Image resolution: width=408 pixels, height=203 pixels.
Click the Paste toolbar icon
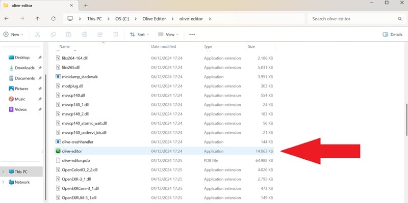69,35
